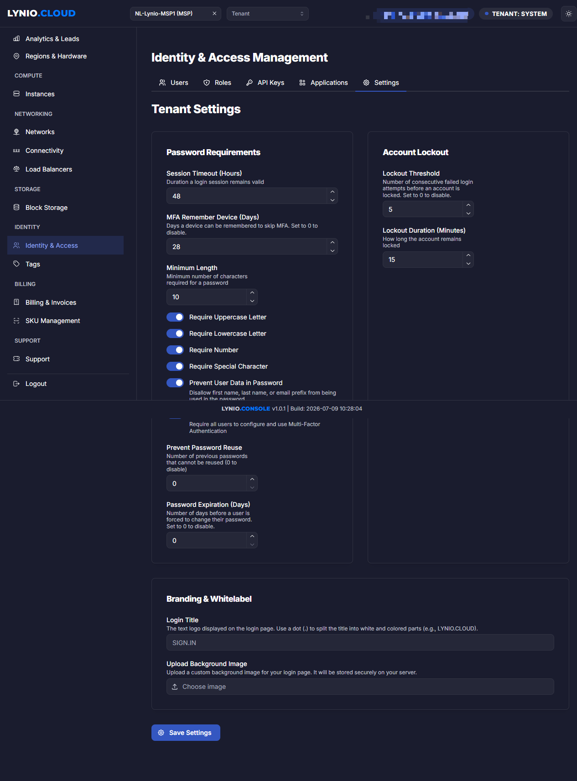The height and width of the screenshot is (781, 577).
Task: Decrease Session Timeout with down arrow
Action: [x=333, y=200]
